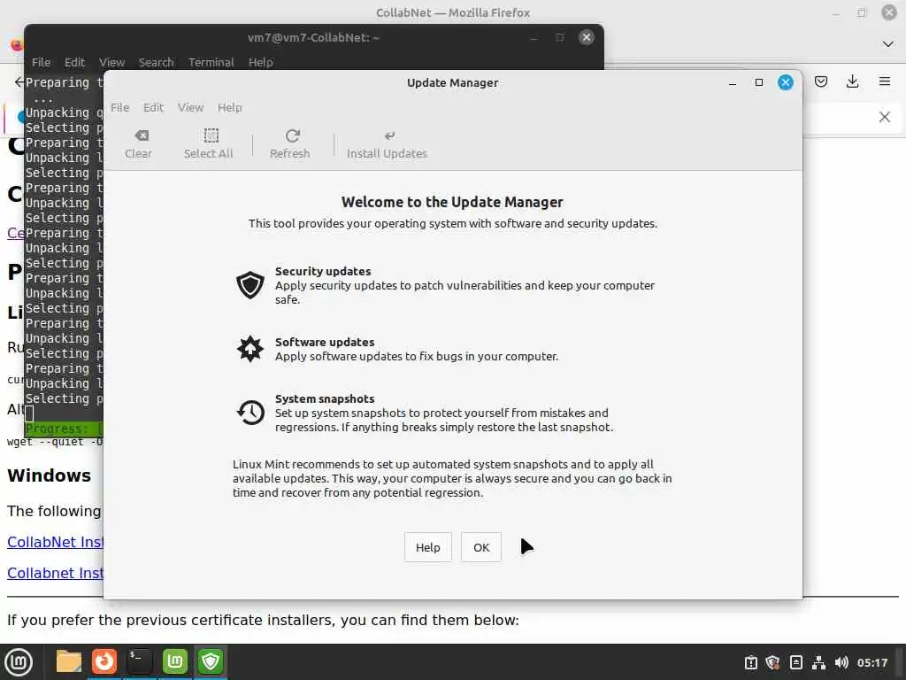
Task: Switch to Firefox from the taskbar
Action: 104,661
